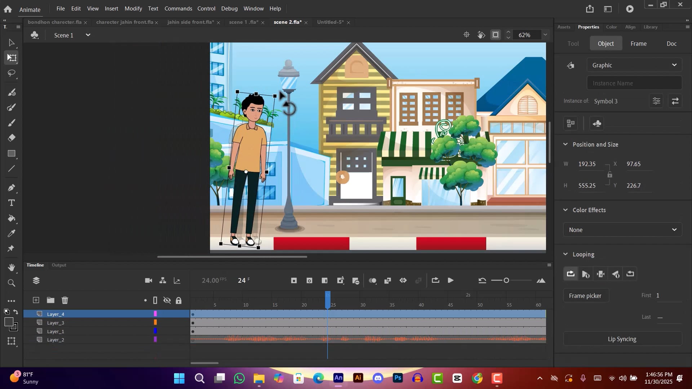Screen dimensions: 692x389
Task: Toggle clip content outside stage
Action: tap(496, 35)
